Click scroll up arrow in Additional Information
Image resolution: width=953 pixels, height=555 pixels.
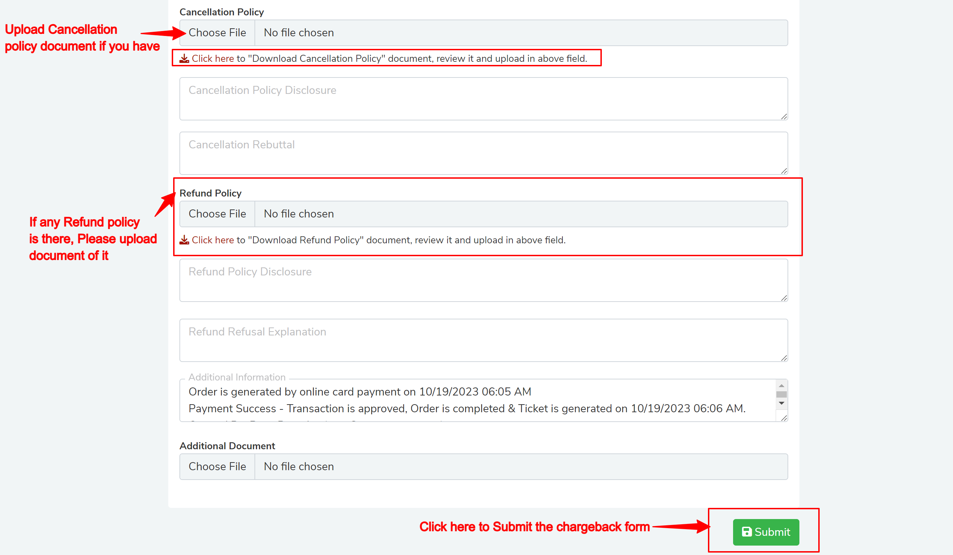(x=781, y=386)
